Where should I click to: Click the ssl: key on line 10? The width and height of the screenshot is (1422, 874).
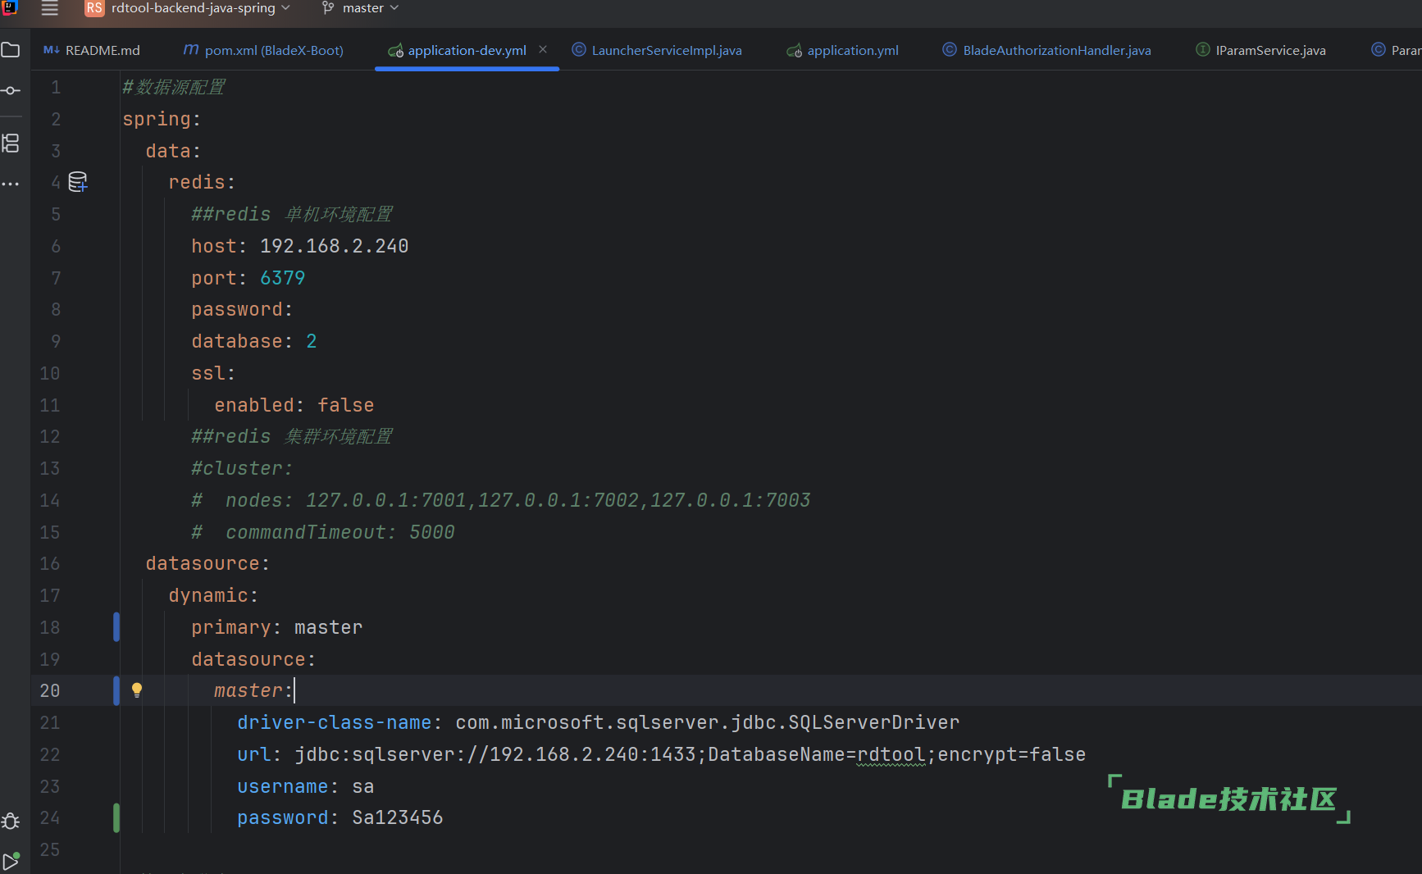213,373
